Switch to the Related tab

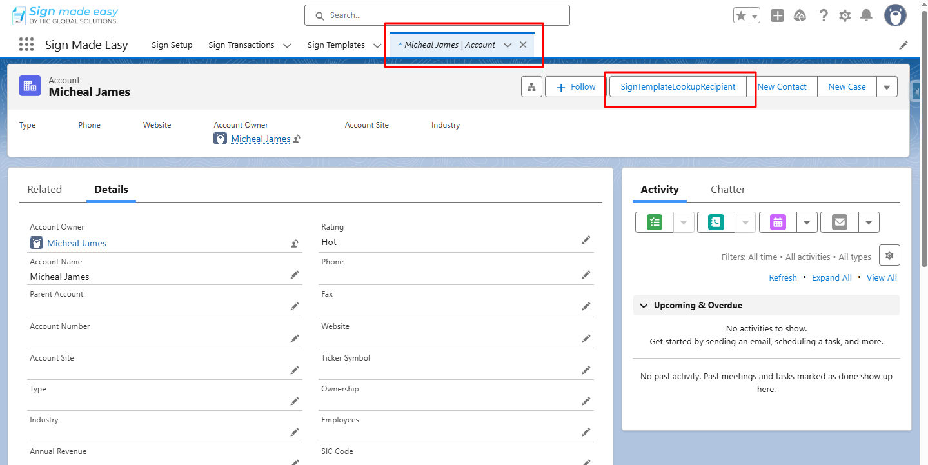tap(44, 190)
